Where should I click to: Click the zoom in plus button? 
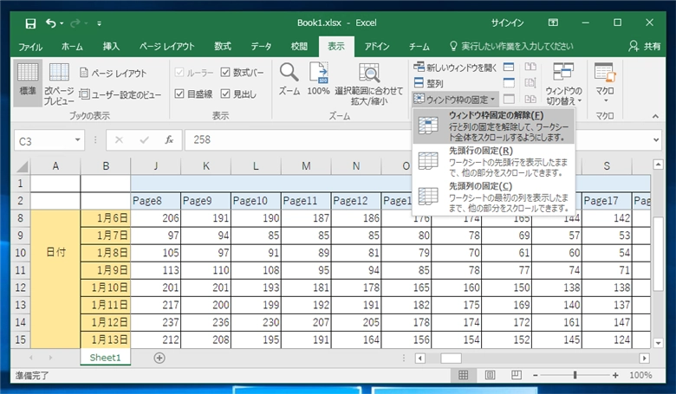click(615, 376)
